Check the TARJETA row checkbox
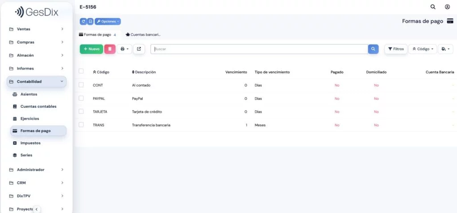This screenshot has height=213, width=457. 81,111
